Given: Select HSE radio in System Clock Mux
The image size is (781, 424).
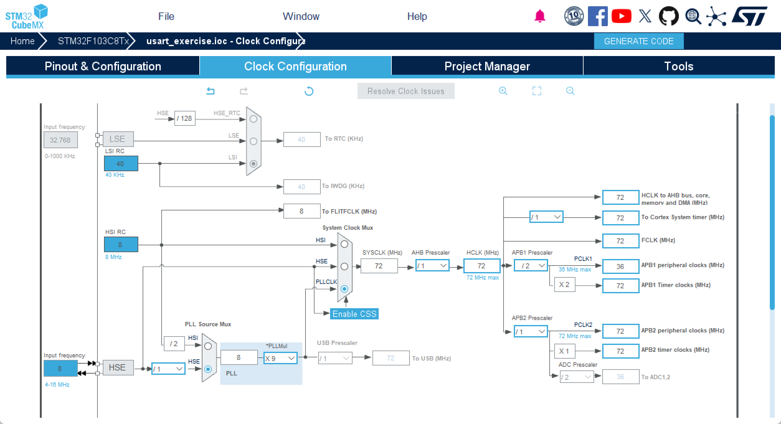Looking at the screenshot, I should click(x=344, y=266).
